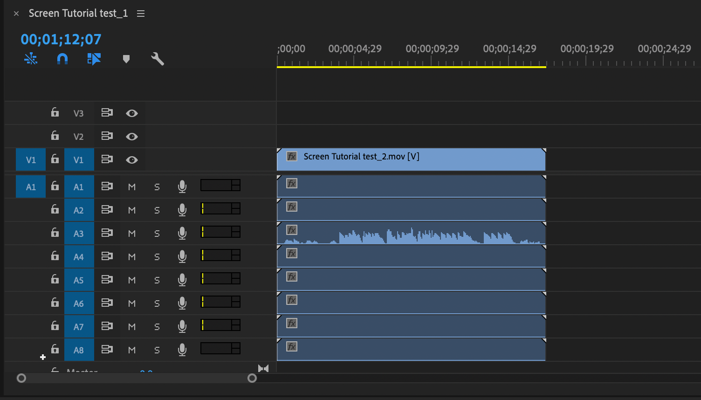This screenshot has width=701, height=400.
Task: Select the Screen Tutorial test_1 sequence tab
Action: (78, 13)
